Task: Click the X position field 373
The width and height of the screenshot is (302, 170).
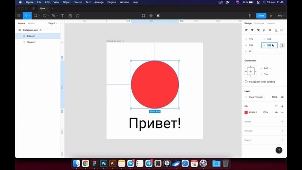Action: [x=252, y=39]
